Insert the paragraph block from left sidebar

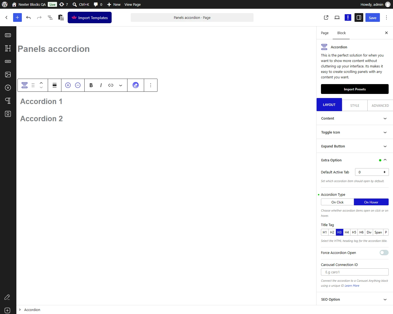[x=8, y=101]
